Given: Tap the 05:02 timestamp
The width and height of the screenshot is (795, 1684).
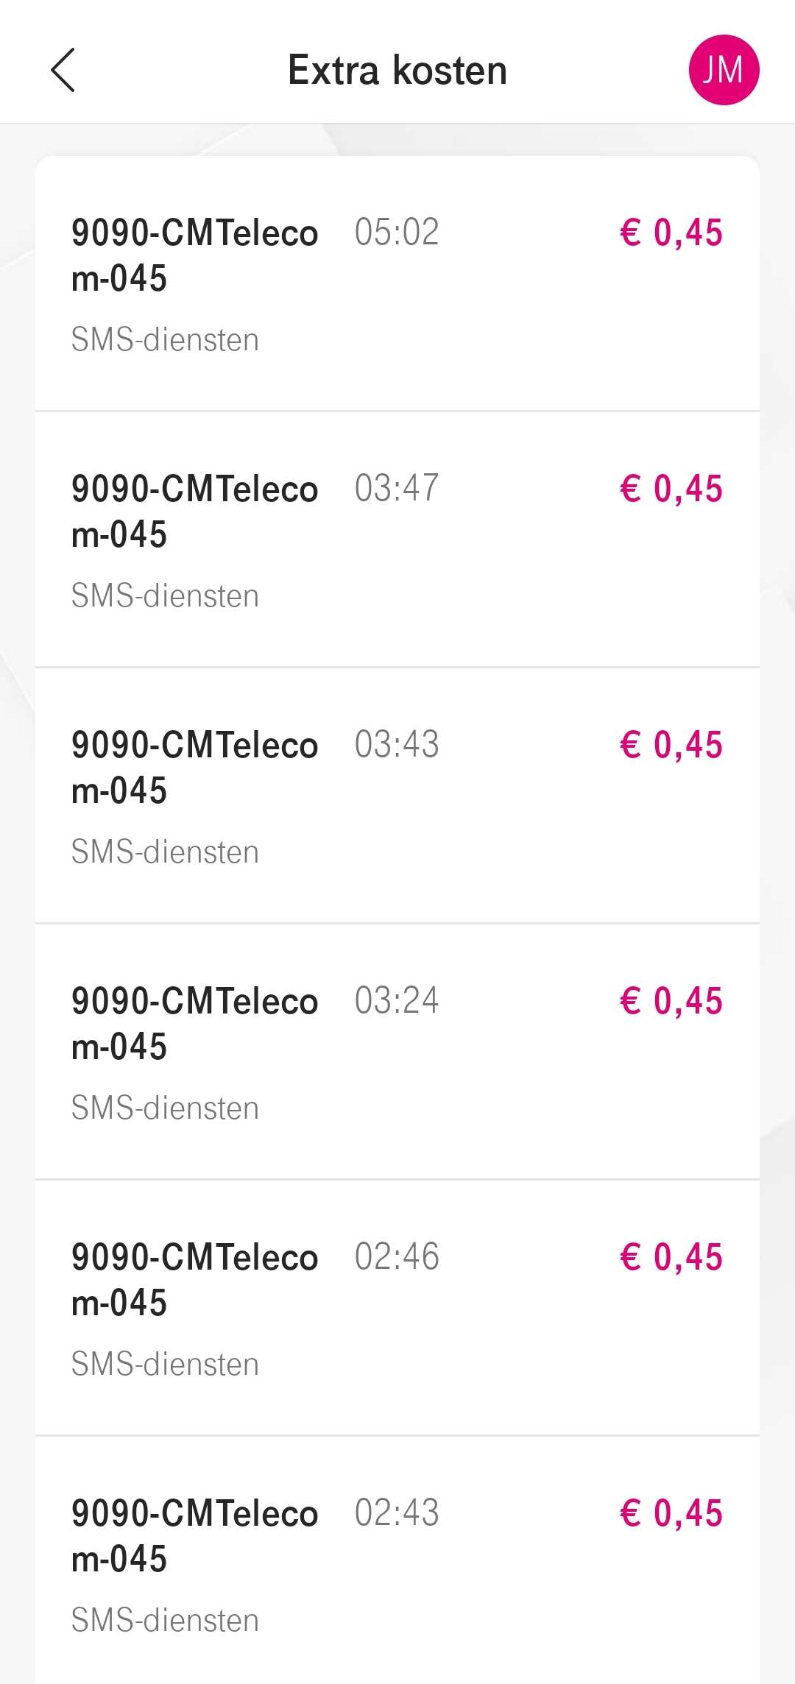Looking at the screenshot, I should [396, 233].
